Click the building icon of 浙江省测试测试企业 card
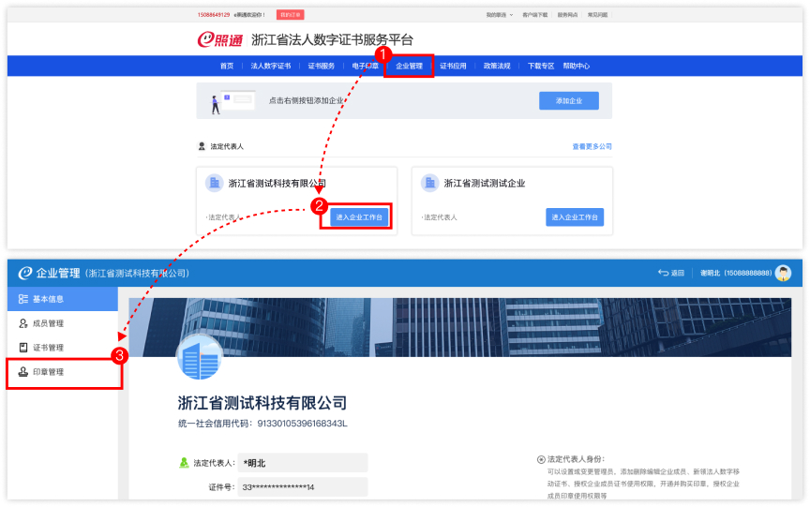The image size is (810, 507). [429, 183]
